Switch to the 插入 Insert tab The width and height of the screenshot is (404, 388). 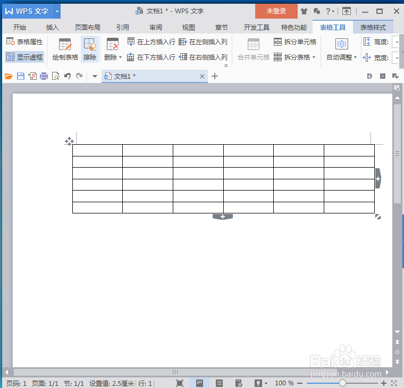pyautogui.click(x=52, y=27)
